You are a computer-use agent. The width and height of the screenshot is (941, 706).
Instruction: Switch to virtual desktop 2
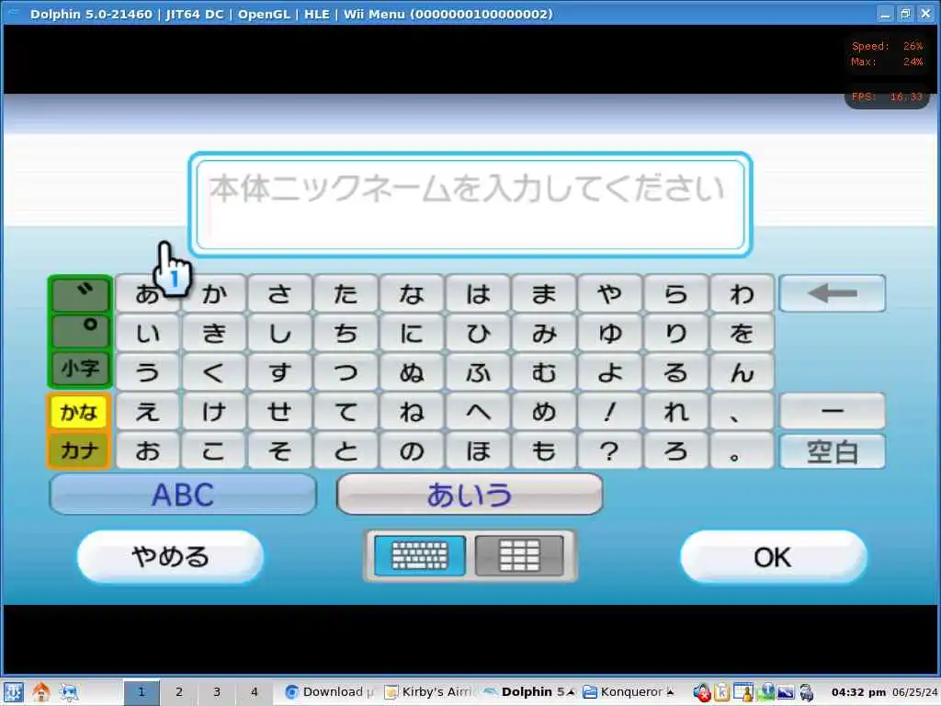(x=179, y=692)
